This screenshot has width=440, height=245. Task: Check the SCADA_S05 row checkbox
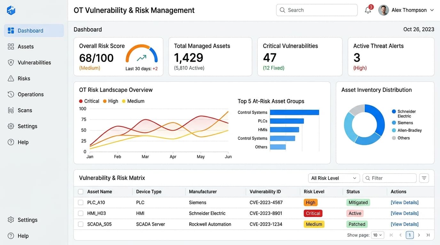tap(81, 224)
